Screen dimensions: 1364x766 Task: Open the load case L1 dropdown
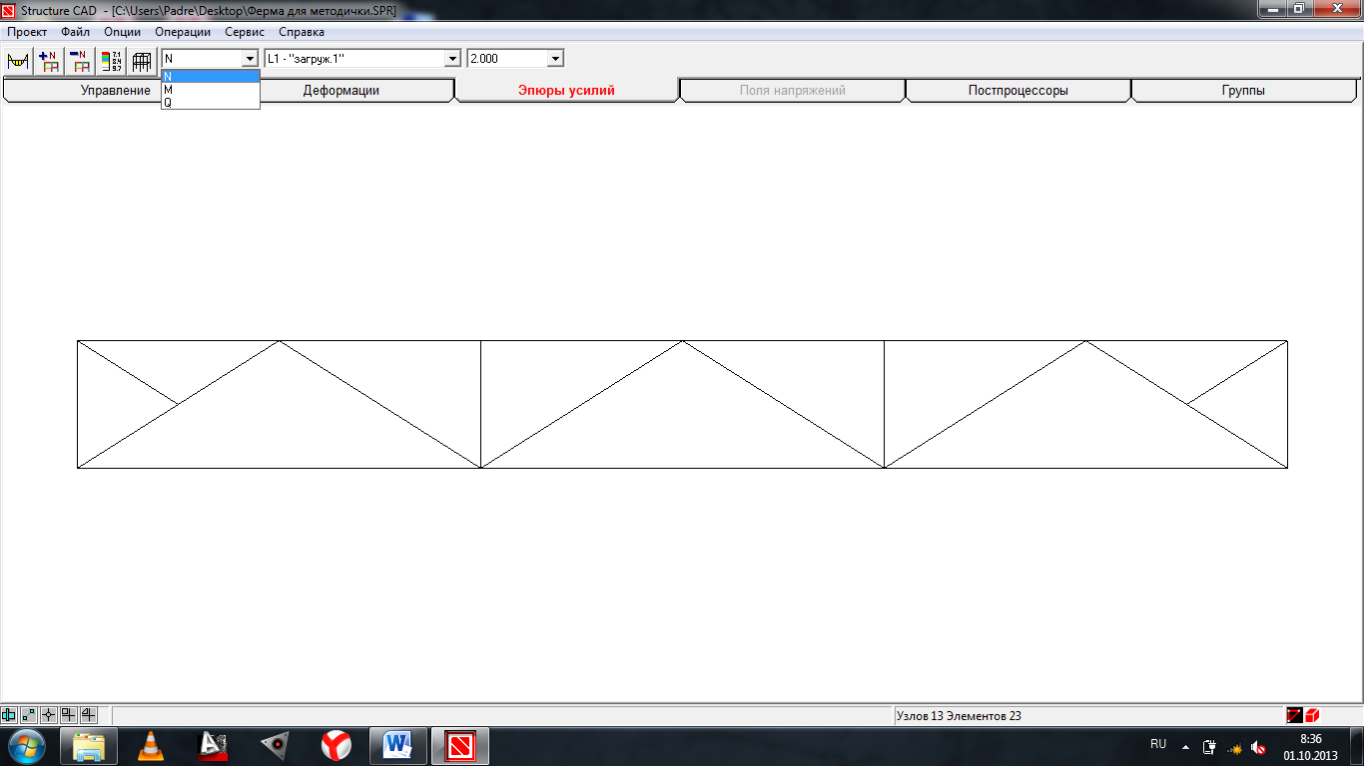pyautogui.click(x=452, y=59)
